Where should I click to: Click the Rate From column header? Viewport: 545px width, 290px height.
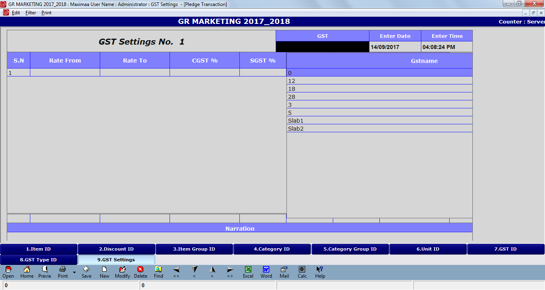pyautogui.click(x=65, y=61)
